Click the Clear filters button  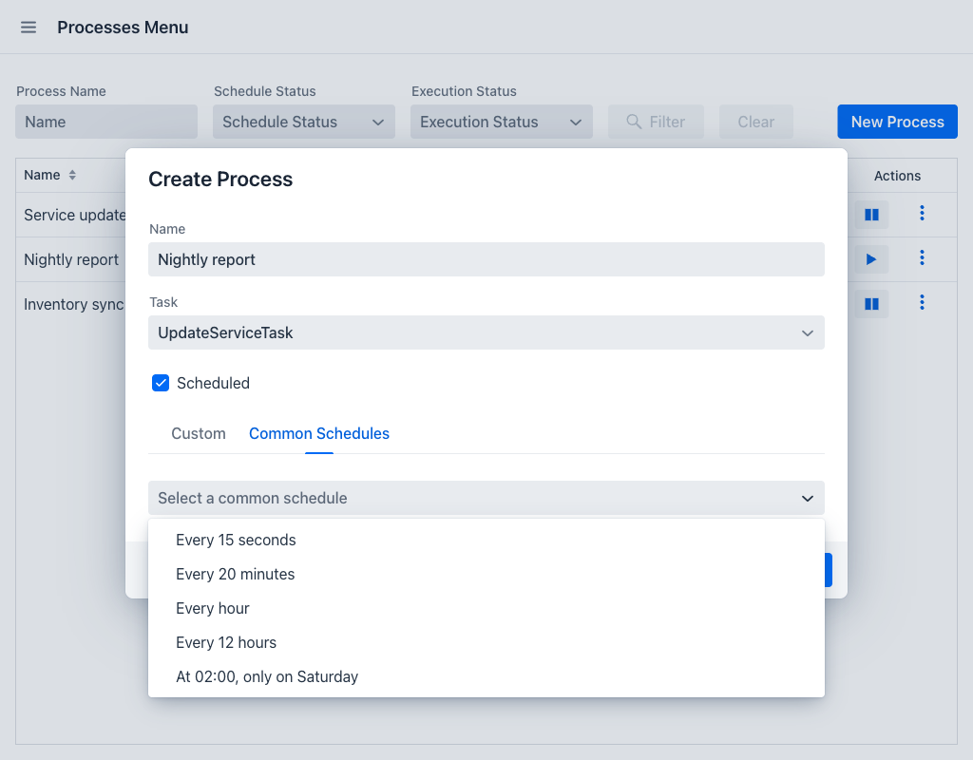click(x=755, y=122)
